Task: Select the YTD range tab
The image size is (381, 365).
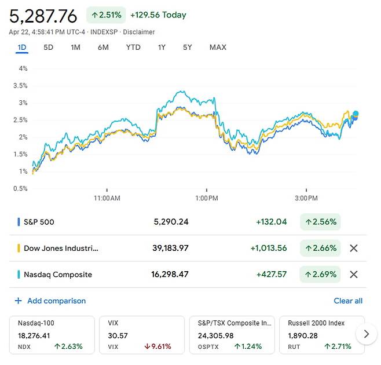Action: pyautogui.click(x=133, y=48)
